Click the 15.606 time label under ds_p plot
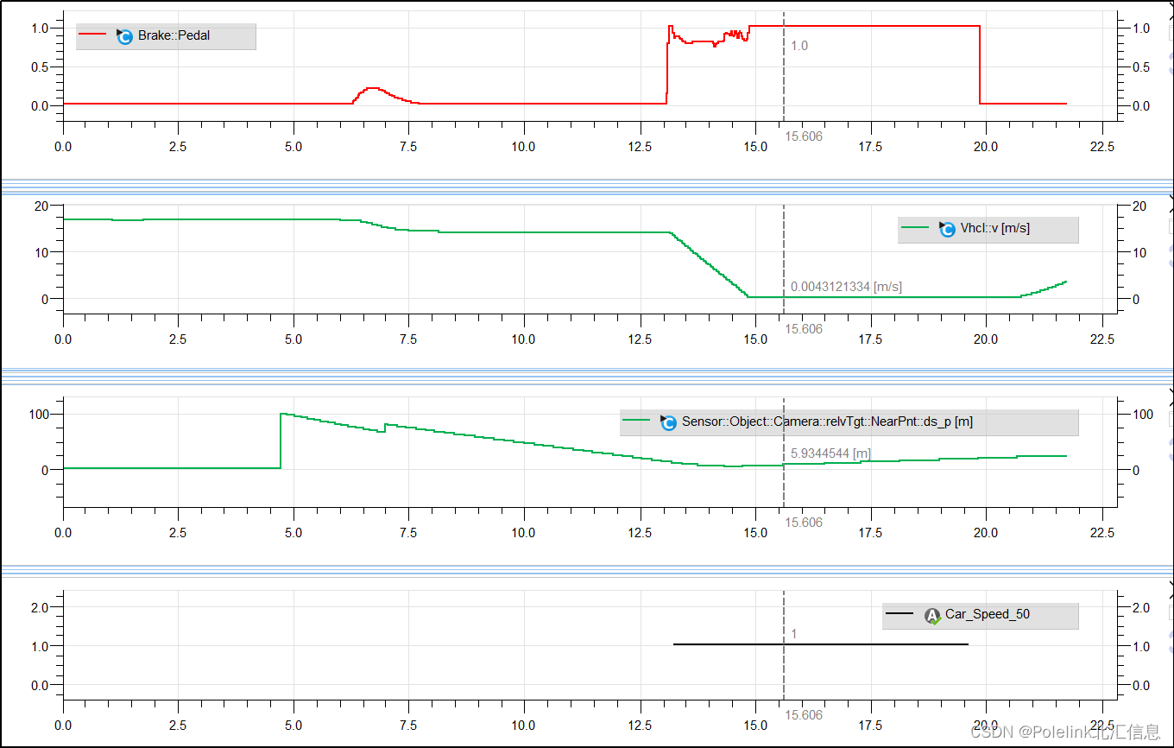 [x=804, y=523]
